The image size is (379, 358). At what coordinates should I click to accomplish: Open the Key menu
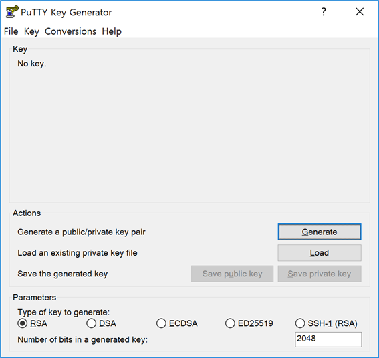31,31
